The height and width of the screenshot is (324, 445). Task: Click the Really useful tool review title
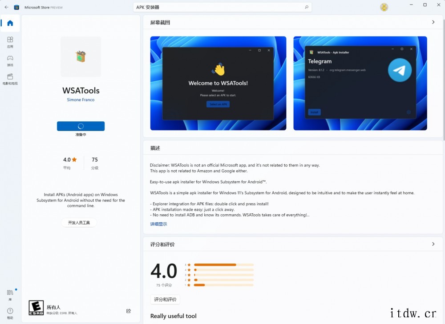174,316
